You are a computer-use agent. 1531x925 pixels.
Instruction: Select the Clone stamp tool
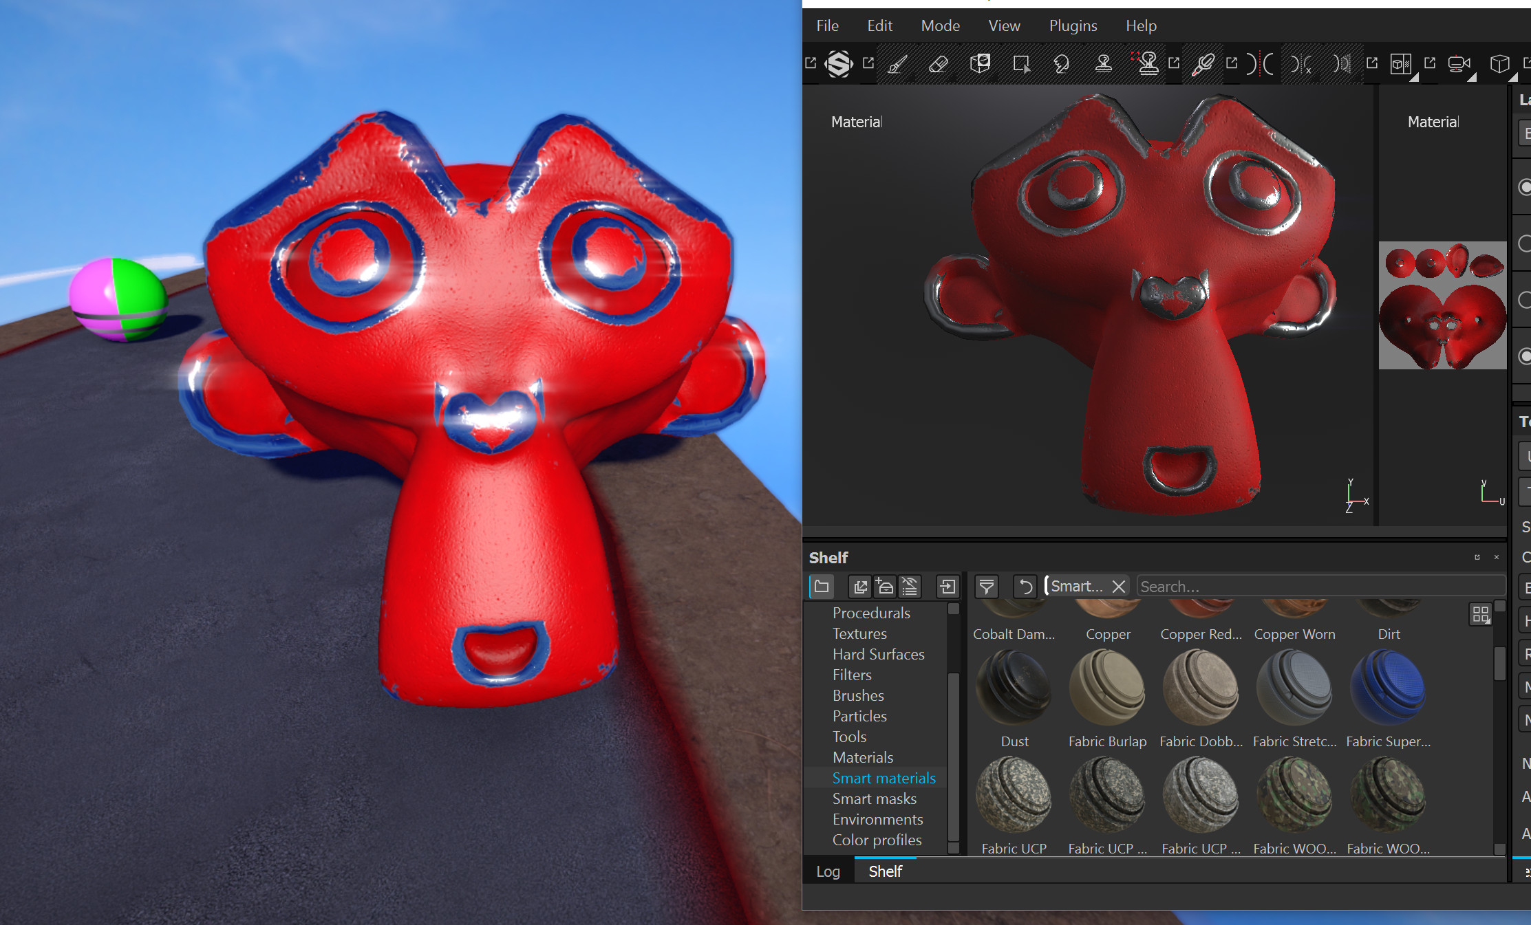1104,65
